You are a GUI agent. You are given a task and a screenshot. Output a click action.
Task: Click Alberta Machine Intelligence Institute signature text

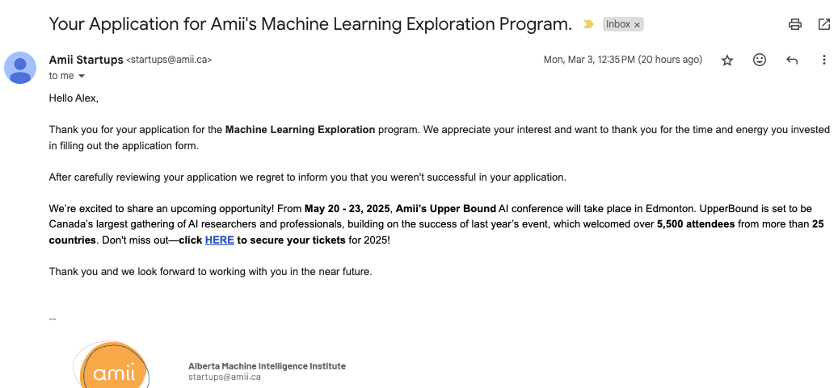coord(267,366)
